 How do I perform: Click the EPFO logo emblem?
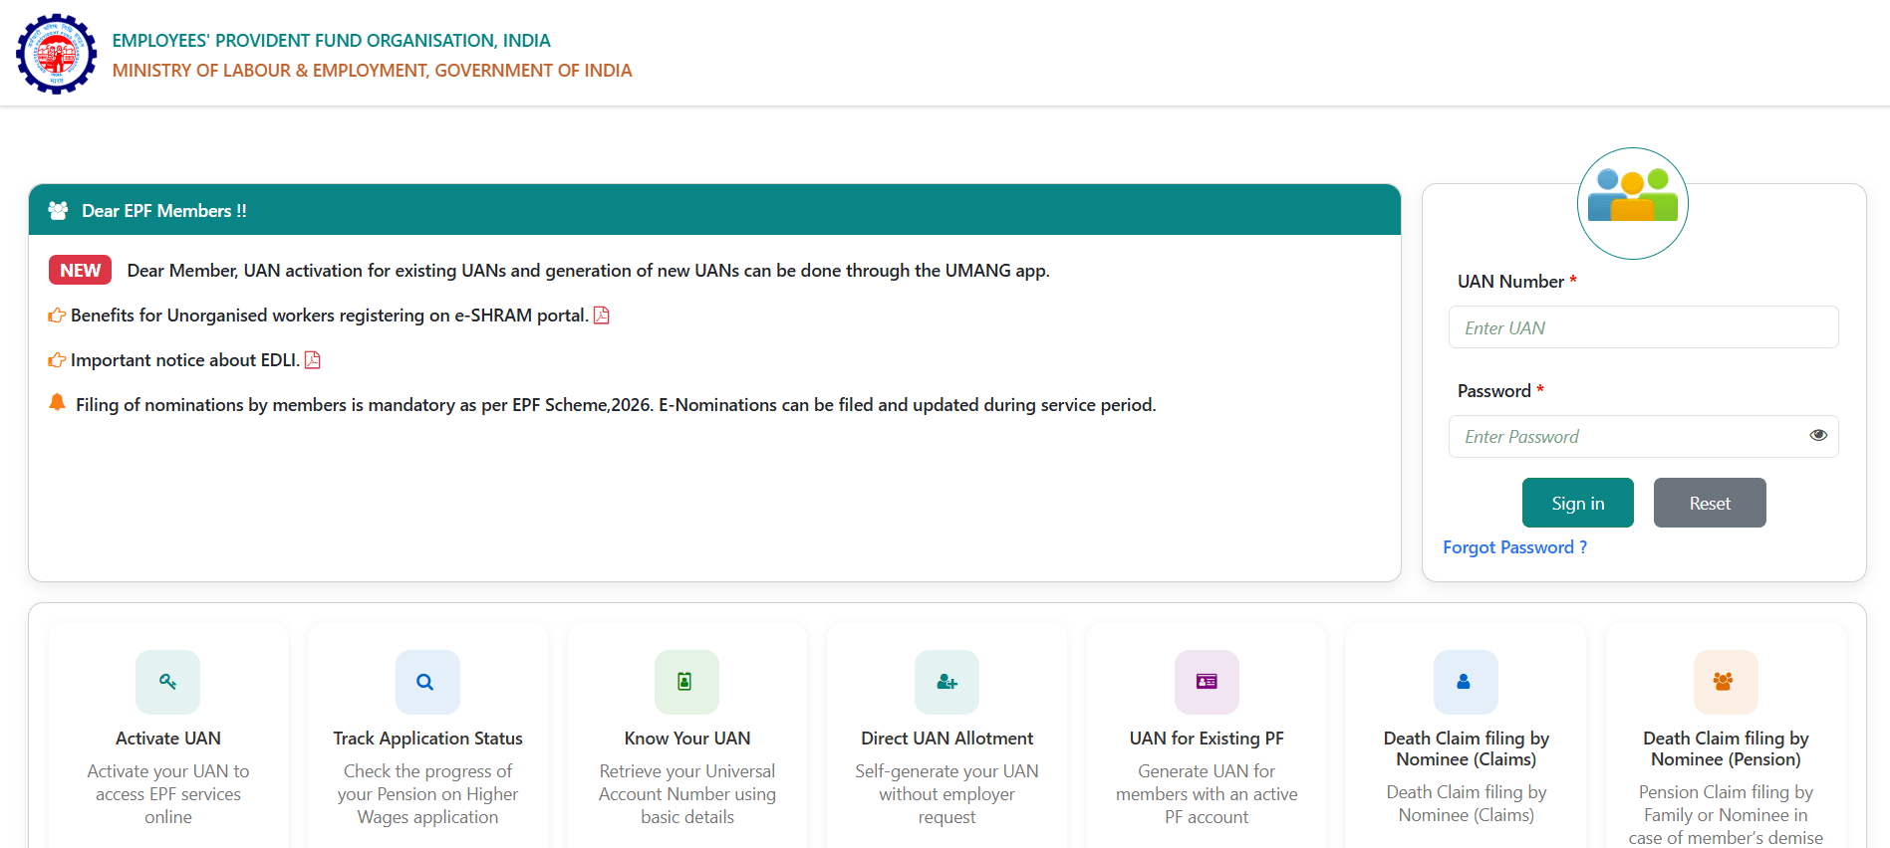(56, 54)
